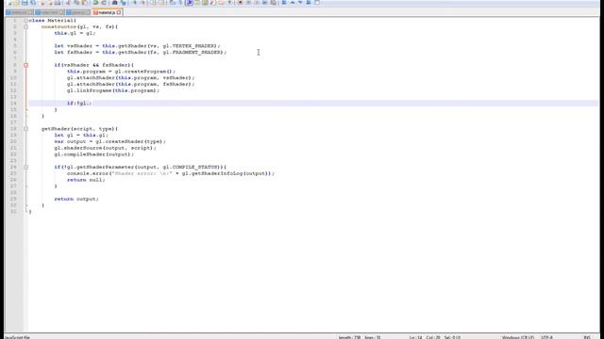Toggle Show All Characters icon
This screenshot has width=604, height=339.
tap(180, 3)
